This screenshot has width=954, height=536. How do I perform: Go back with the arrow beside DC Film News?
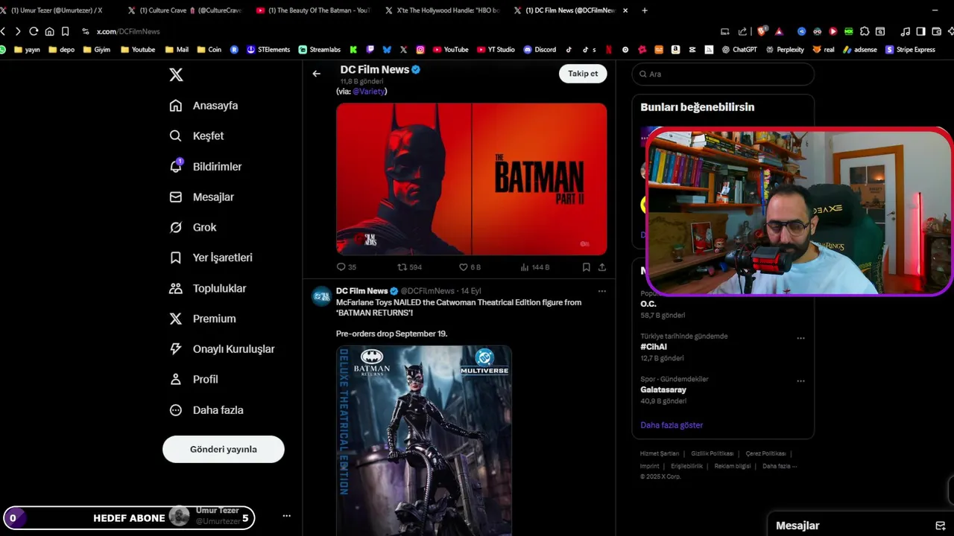pyautogui.click(x=317, y=74)
